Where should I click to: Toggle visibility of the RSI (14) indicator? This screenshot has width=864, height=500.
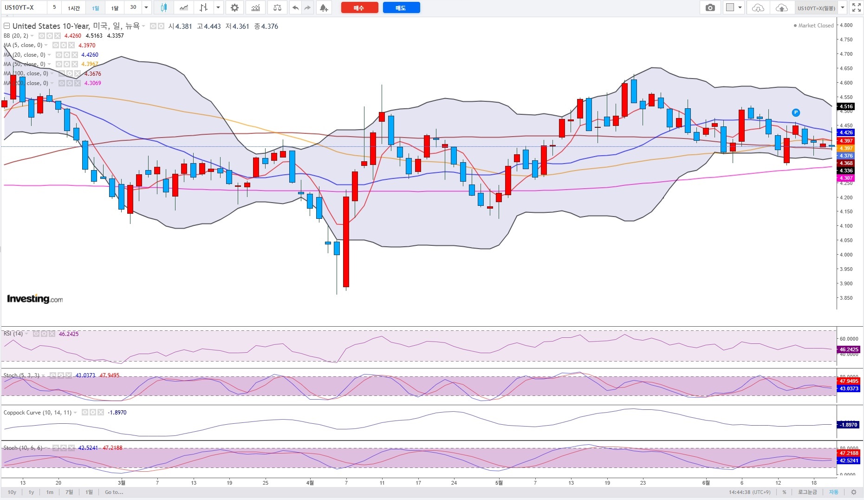click(36, 334)
